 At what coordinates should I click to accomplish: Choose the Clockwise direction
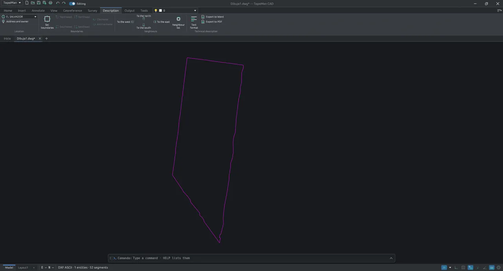(x=101, y=19)
